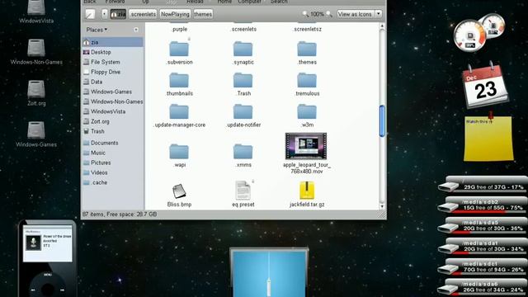528x297 pixels.
Task: Open the View as Icons dropdown
Action: pos(360,14)
